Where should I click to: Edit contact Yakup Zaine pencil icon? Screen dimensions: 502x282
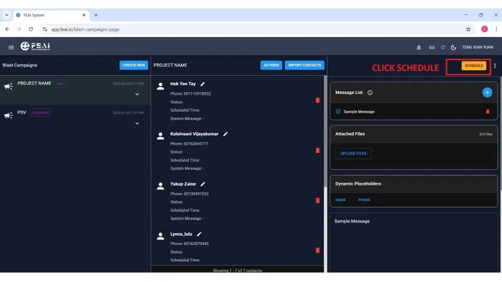[x=203, y=184]
